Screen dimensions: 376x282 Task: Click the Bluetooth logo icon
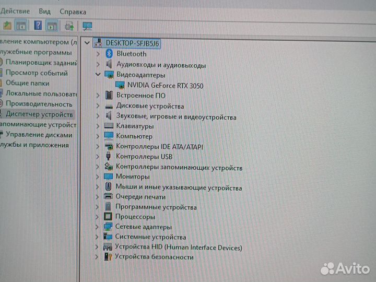[x=109, y=54]
